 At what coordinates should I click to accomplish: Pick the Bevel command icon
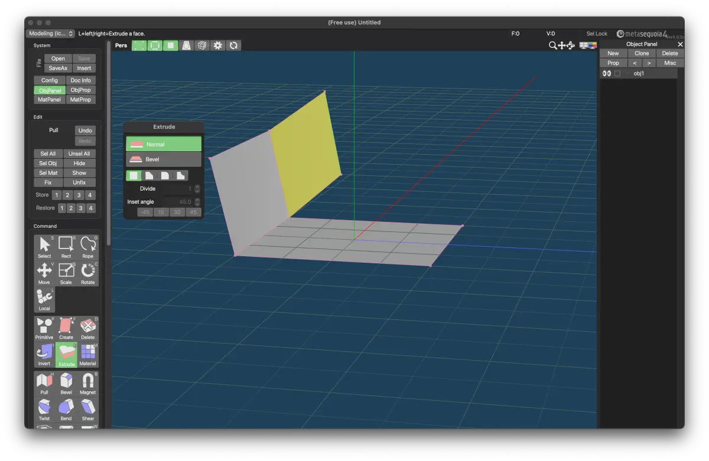(x=66, y=383)
